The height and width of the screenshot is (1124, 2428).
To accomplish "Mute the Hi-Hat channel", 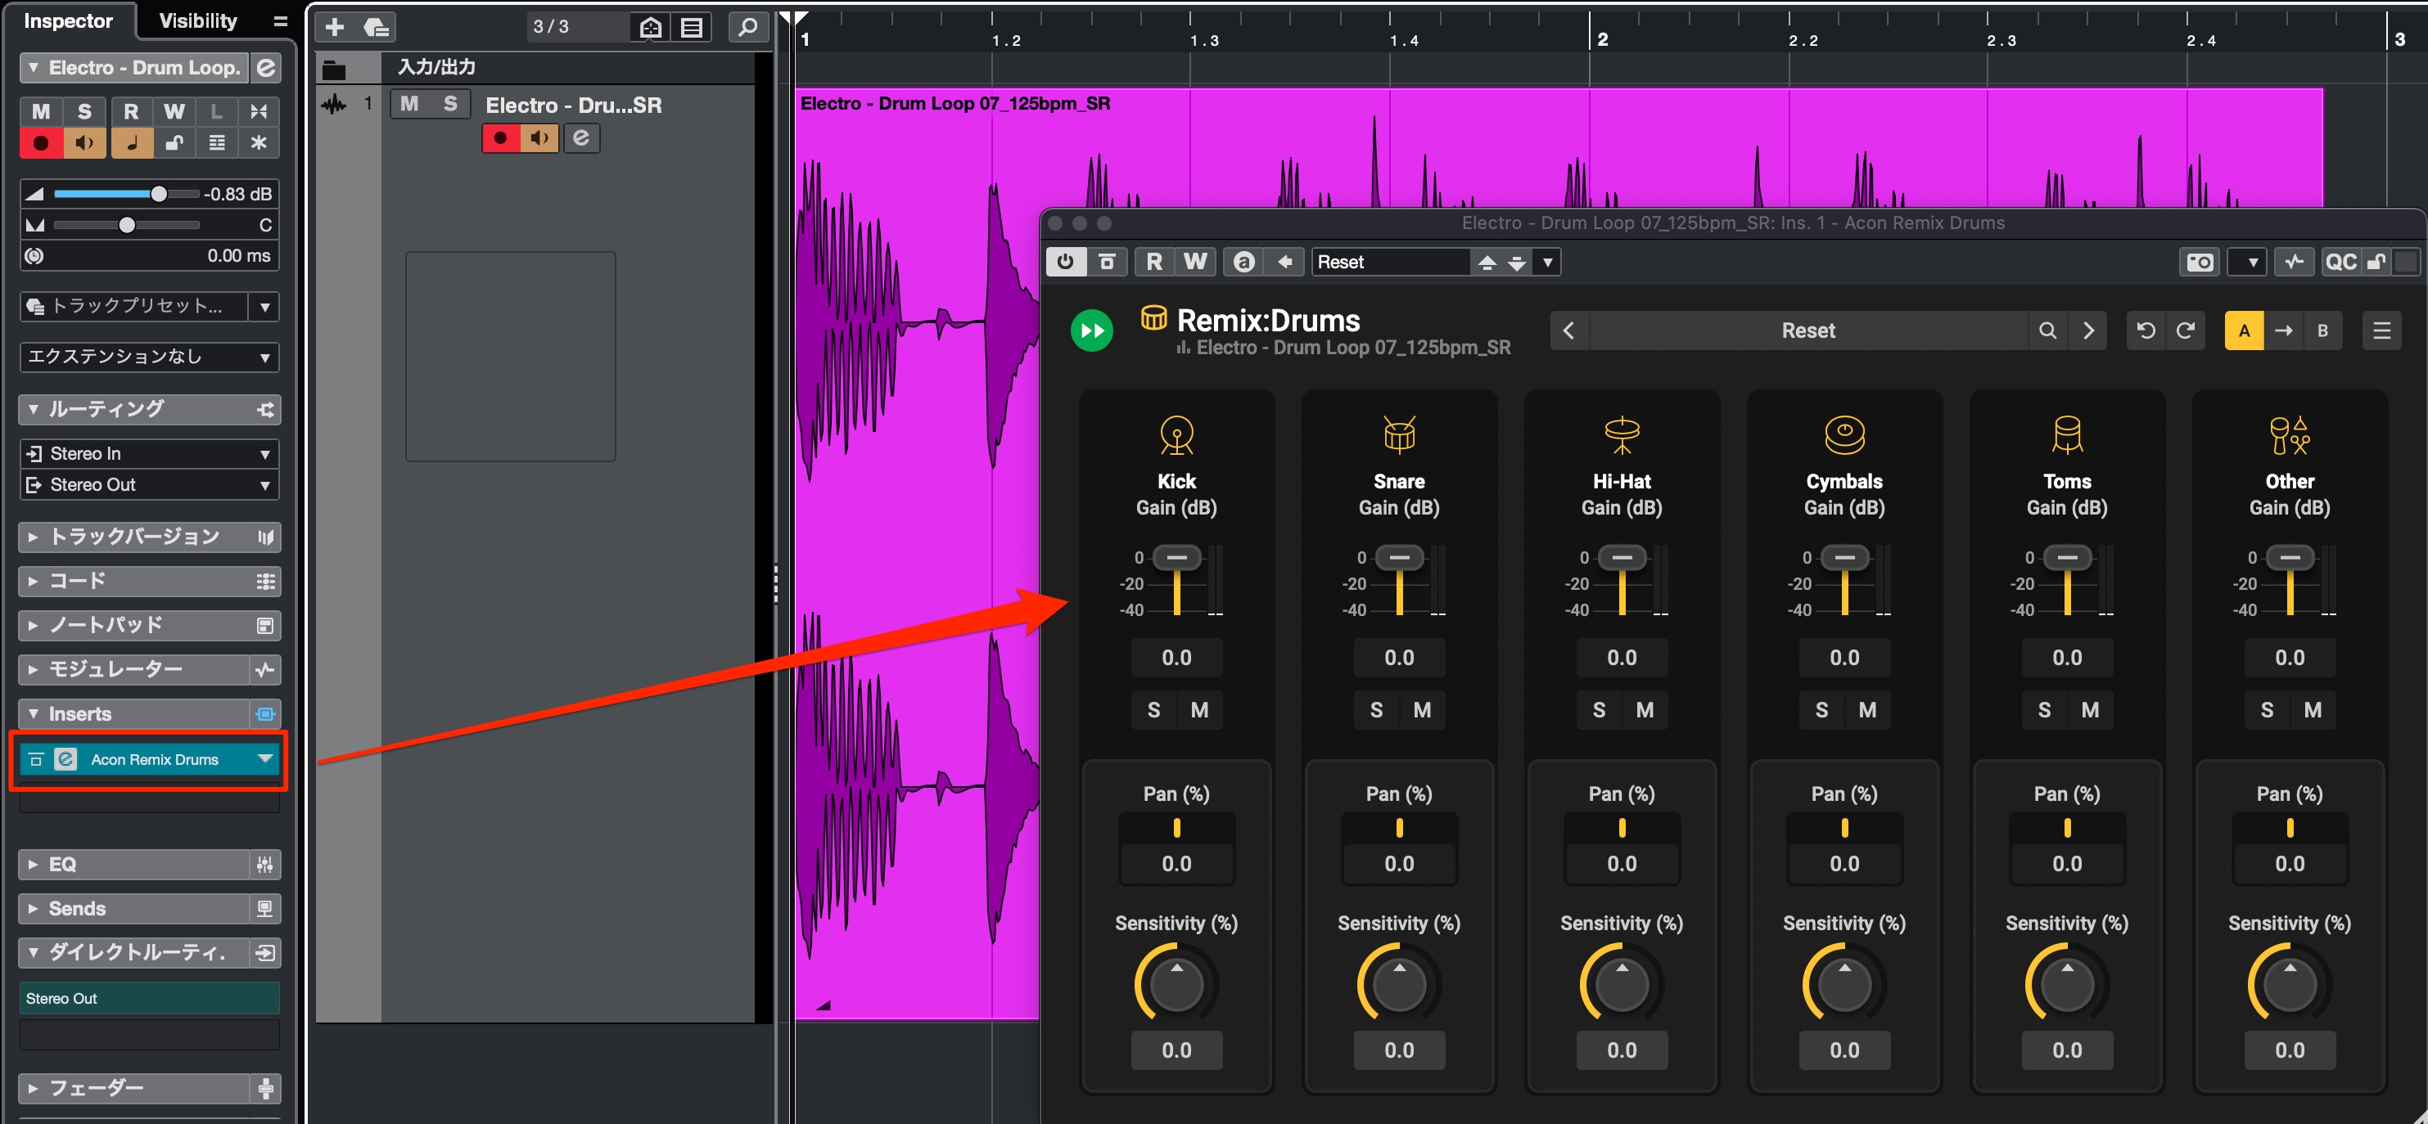I will 1645,710.
